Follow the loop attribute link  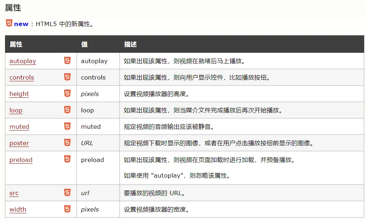coord(16,110)
